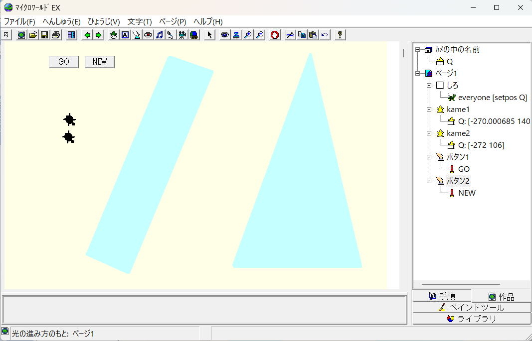Save the project with the floppy disk icon
Viewport: 532px width, 341px height.
44,34
